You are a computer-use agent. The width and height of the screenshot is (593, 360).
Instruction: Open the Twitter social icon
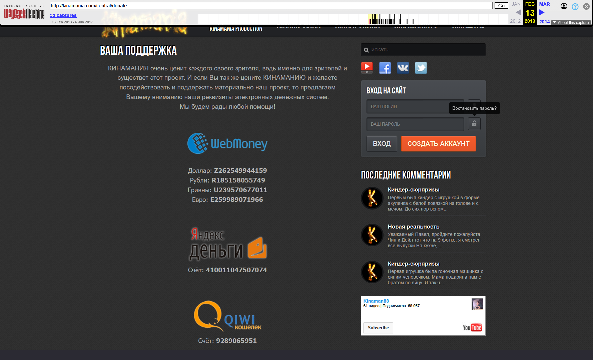[421, 68]
